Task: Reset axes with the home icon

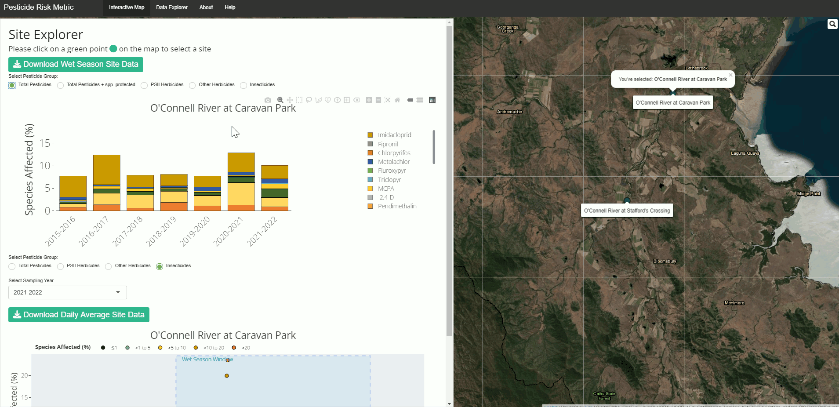Action: click(397, 100)
